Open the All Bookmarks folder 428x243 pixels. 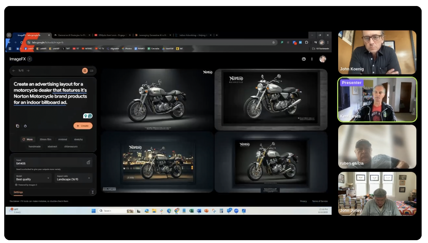[x=321, y=49]
